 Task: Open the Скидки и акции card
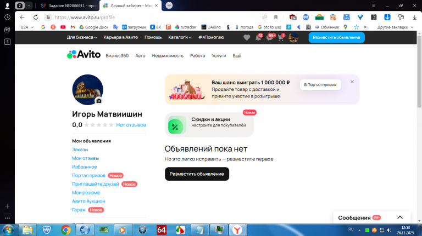[x=209, y=125]
